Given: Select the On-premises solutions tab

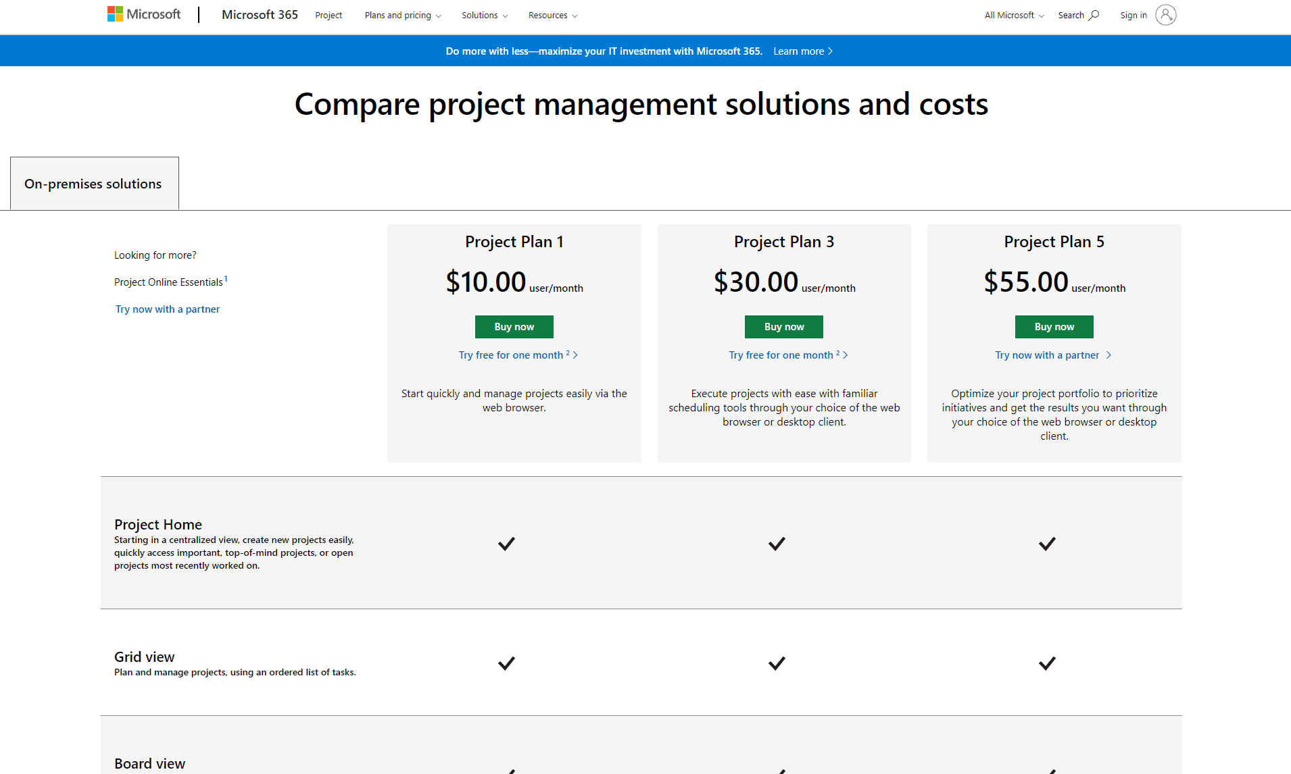Looking at the screenshot, I should click(x=94, y=184).
